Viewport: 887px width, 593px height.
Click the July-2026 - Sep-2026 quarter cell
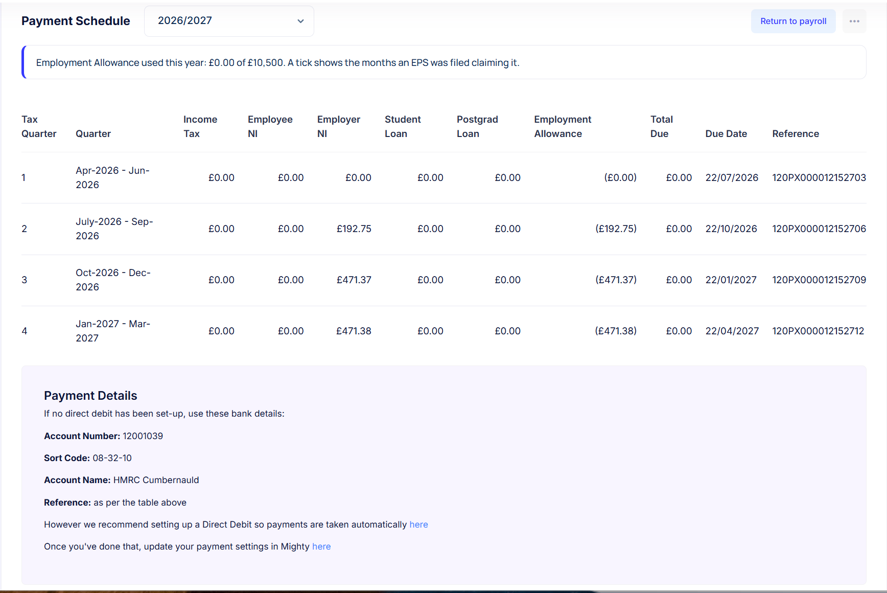coord(114,229)
